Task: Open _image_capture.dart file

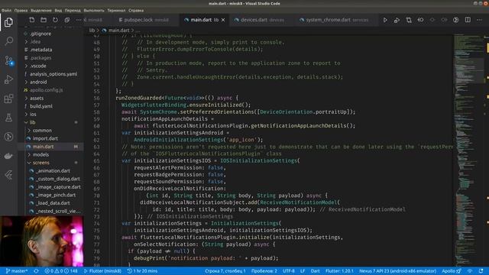Action: point(58,187)
